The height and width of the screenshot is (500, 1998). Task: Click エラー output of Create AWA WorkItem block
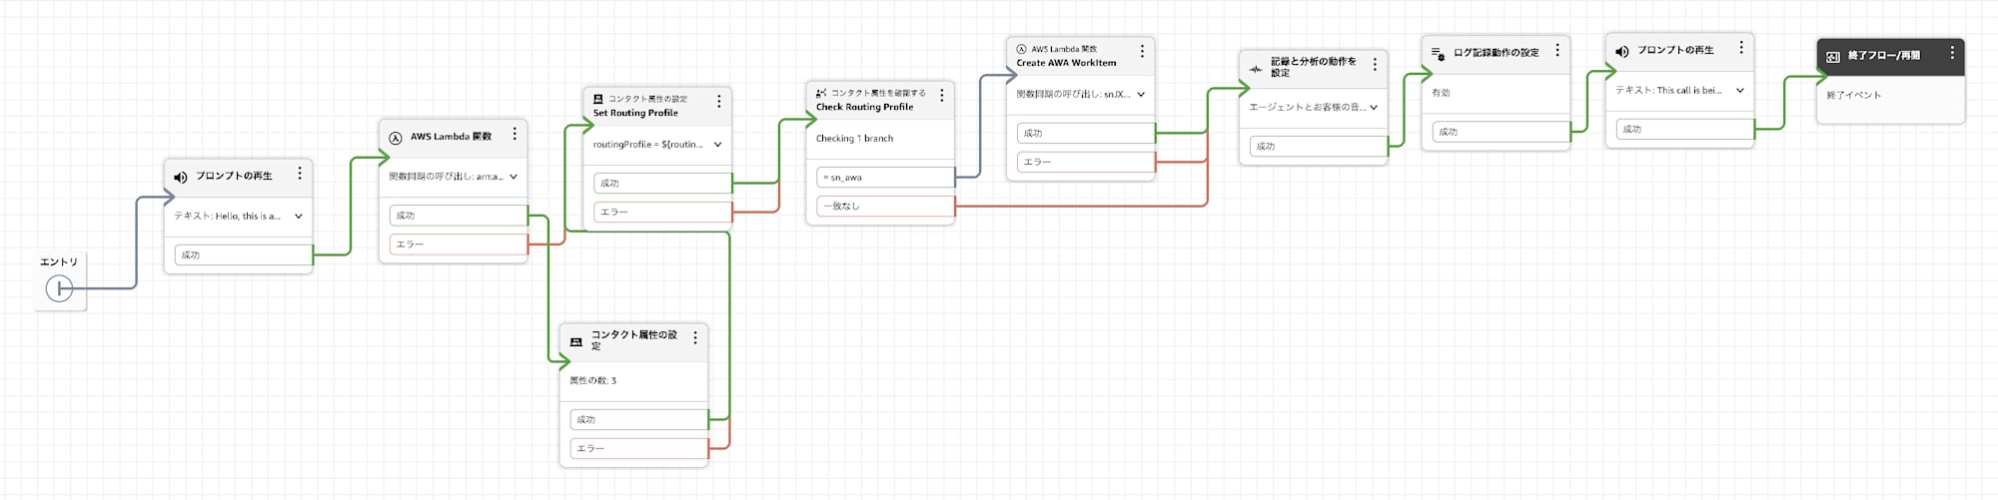[x=1086, y=162]
